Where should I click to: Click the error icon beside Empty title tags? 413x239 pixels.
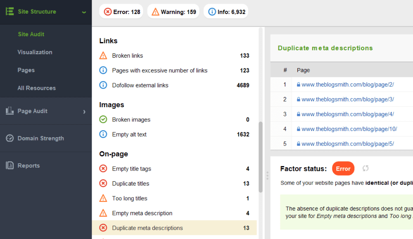pyautogui.click(x=103, y=169)
